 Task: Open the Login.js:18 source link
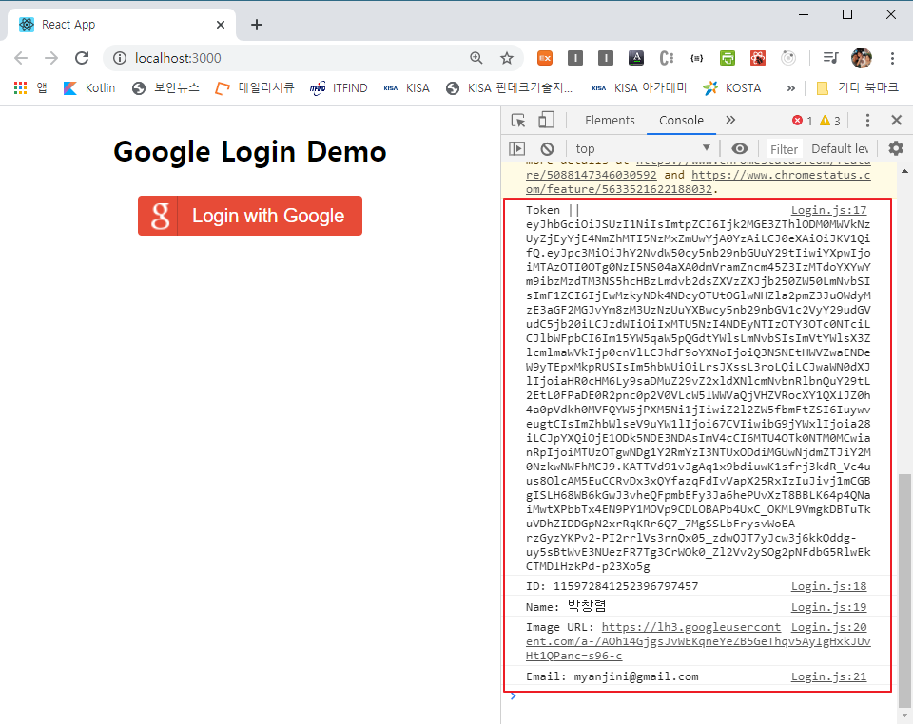[828, 586]
